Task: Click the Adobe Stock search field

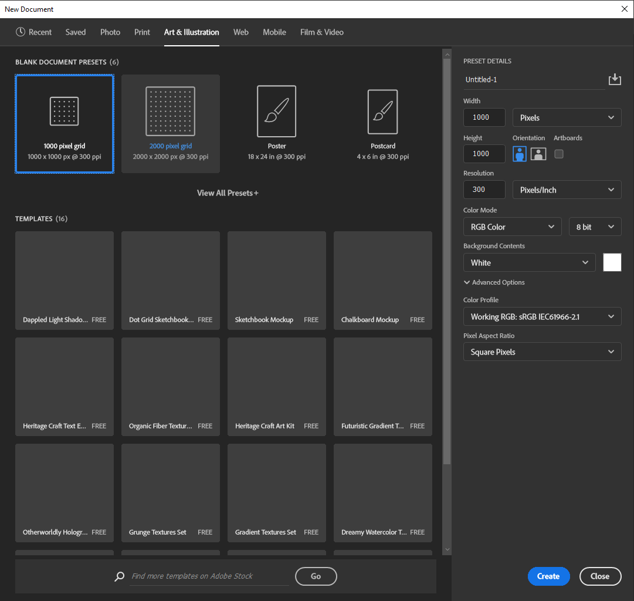Action: [x=208, y=576]
